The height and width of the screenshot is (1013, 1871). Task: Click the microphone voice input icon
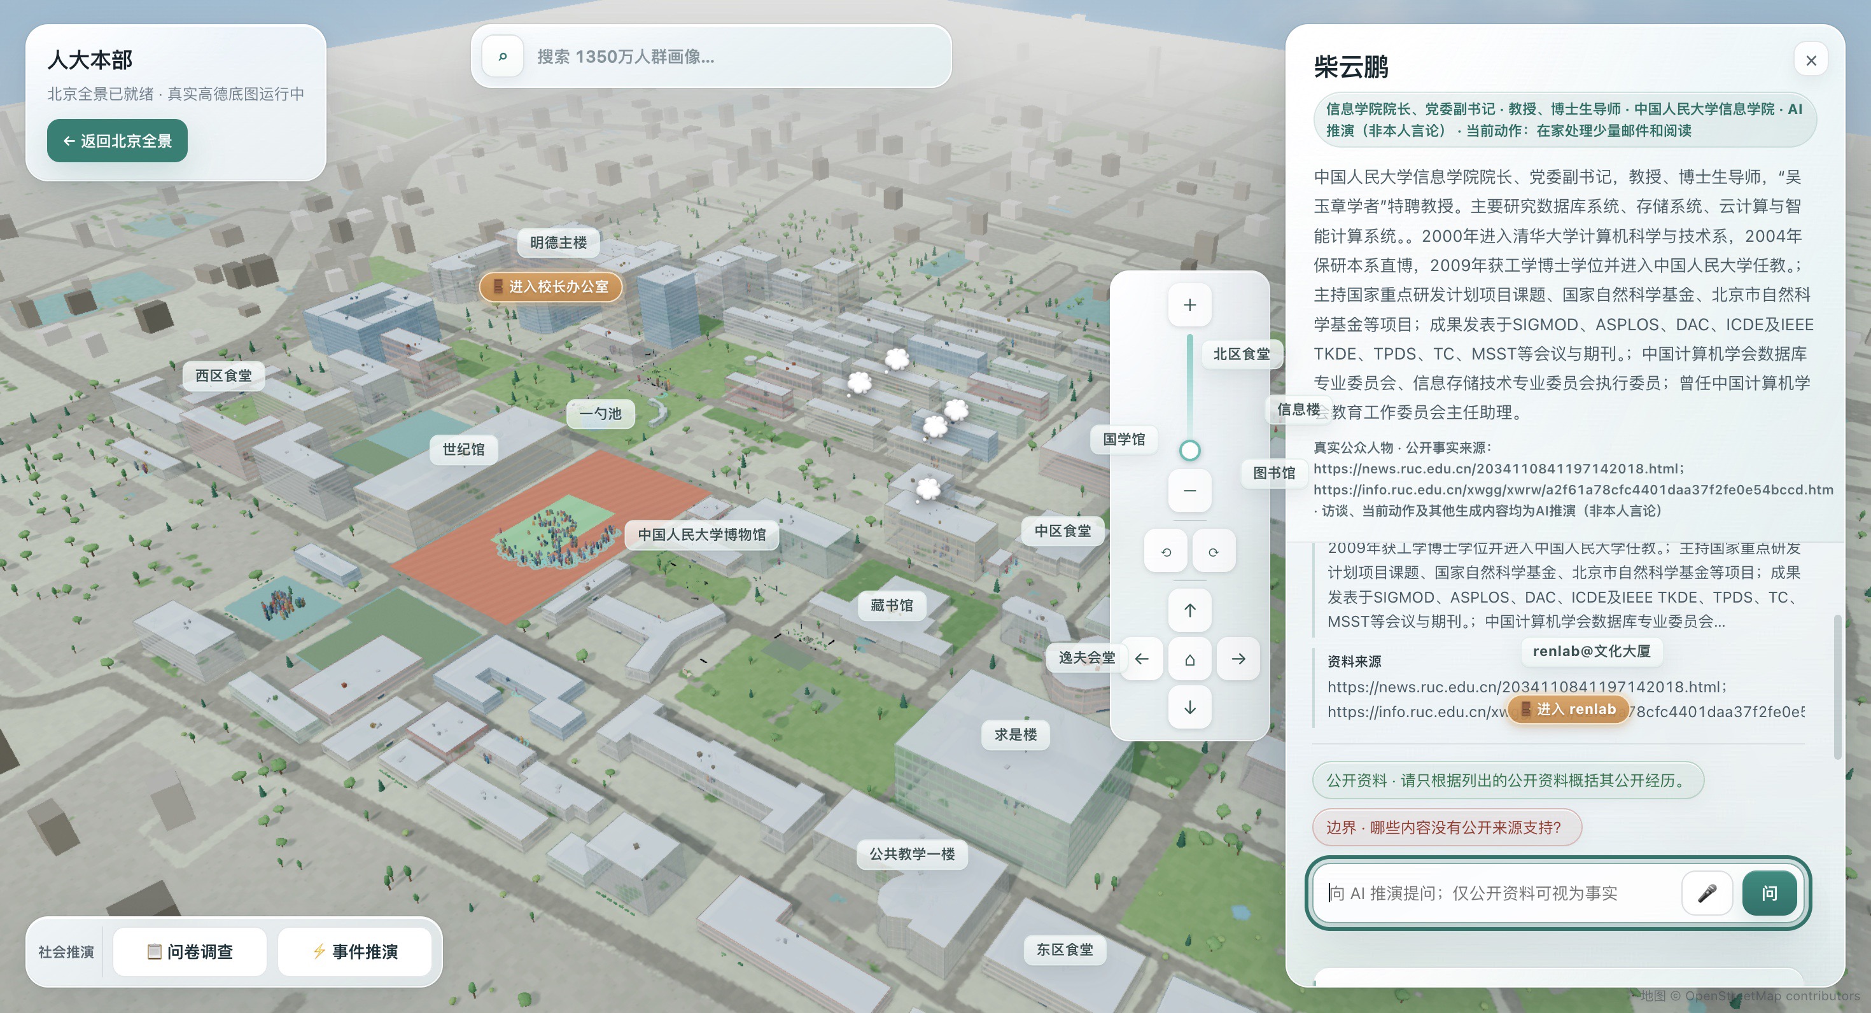(1707, 893)
